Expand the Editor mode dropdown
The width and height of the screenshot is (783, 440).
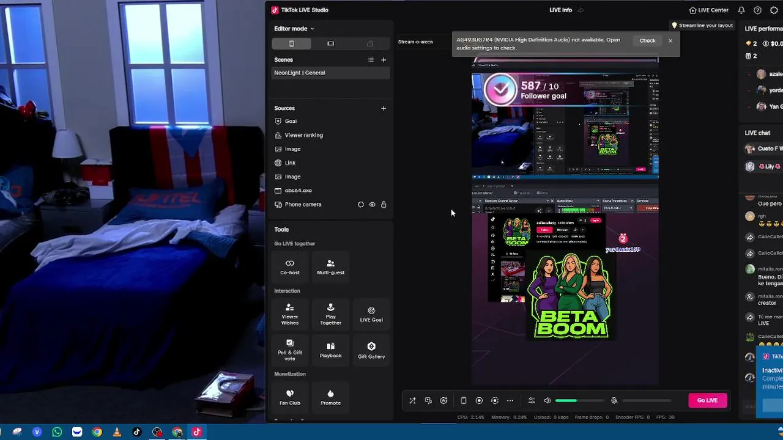pos(294,29)
